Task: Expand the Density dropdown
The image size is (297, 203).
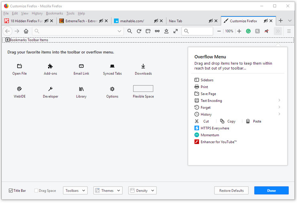Action: pos(142,191)
